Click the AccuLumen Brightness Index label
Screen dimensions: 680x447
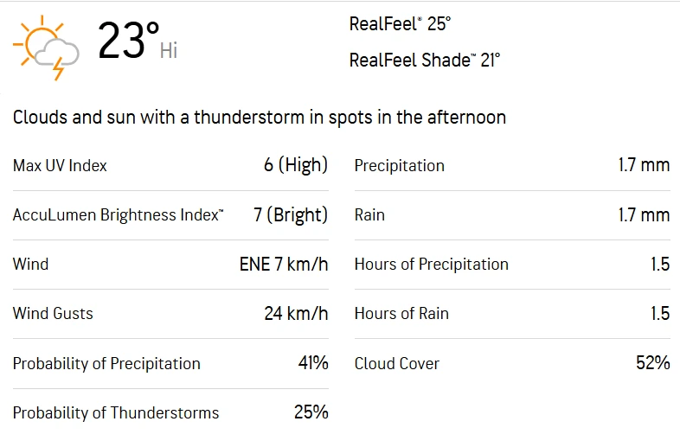pyautogui.click(x=118, y=215)
